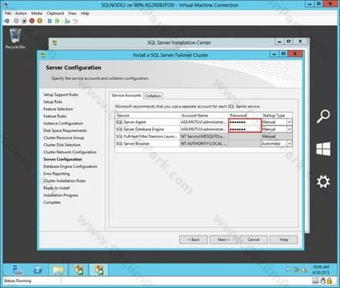Click the red Shut Down toolbar icon

32,21
